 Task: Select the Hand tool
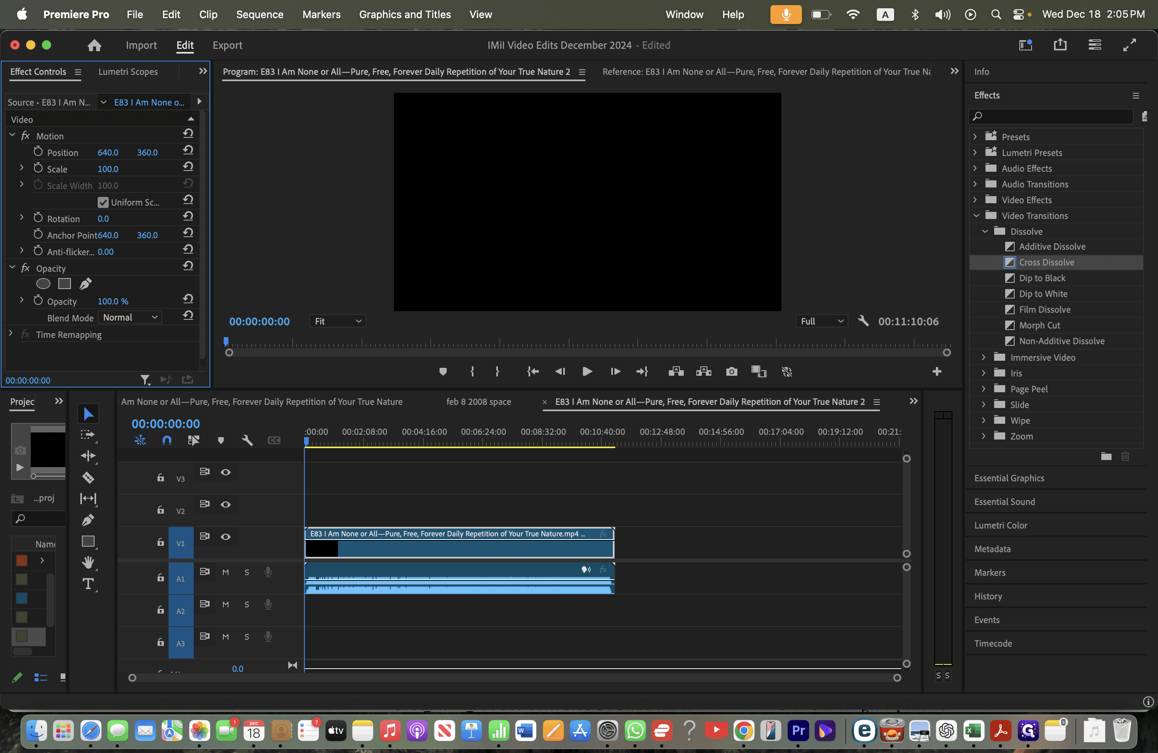tap(88, 563)
